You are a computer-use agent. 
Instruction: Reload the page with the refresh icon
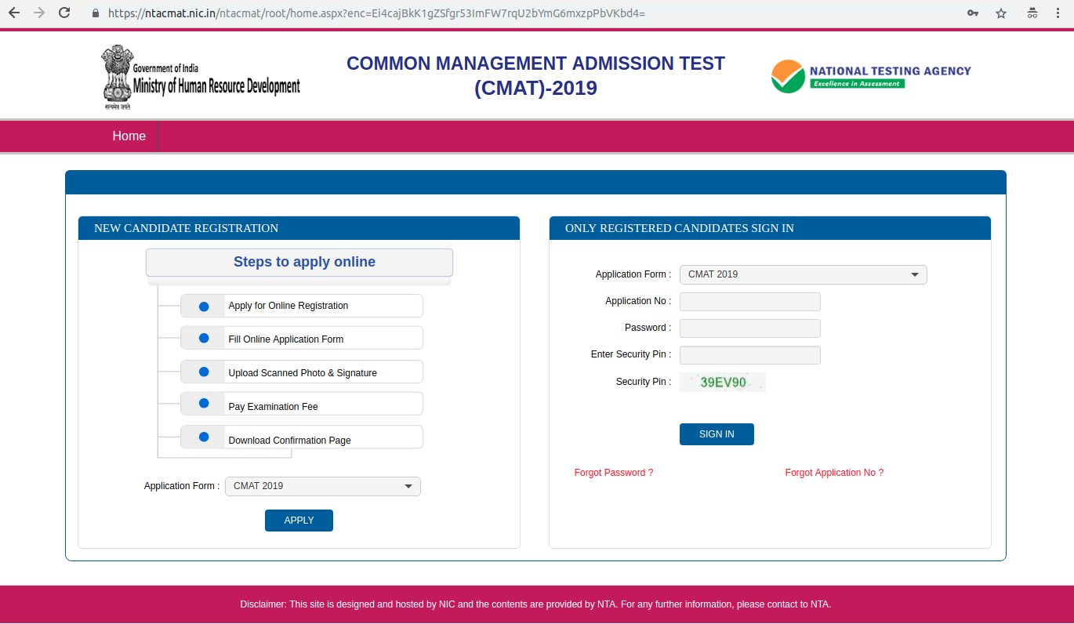point(64,13)
